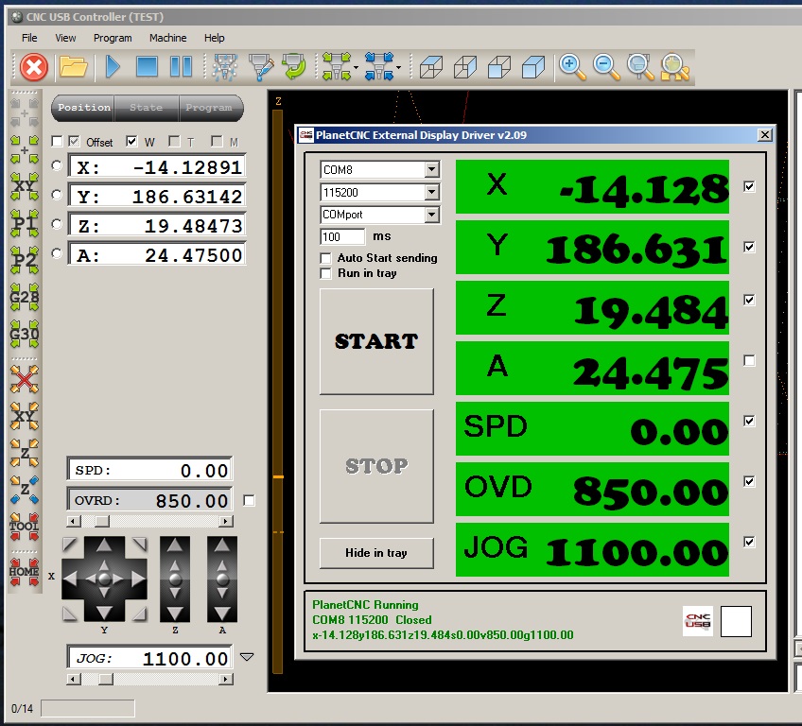Open the 115200 baud rate dropdown

click(x=431, y=192)
